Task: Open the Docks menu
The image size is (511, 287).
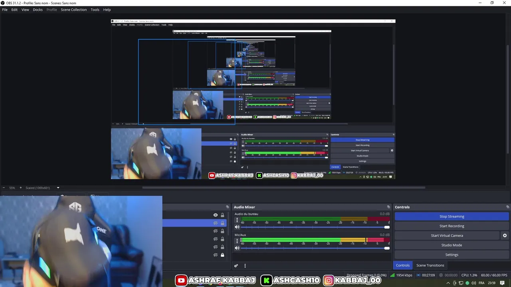Action: (x=38, y=10)
